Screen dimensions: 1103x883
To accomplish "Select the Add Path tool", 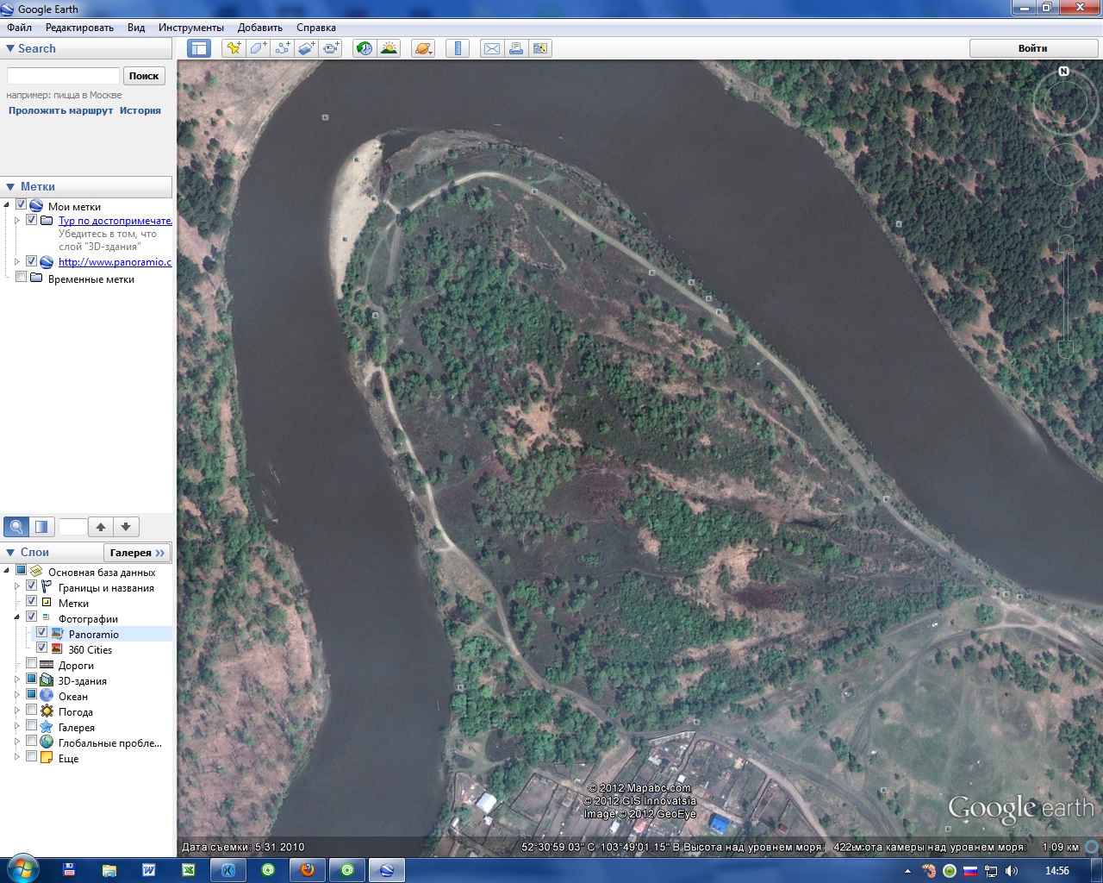I will click(283, 48).
